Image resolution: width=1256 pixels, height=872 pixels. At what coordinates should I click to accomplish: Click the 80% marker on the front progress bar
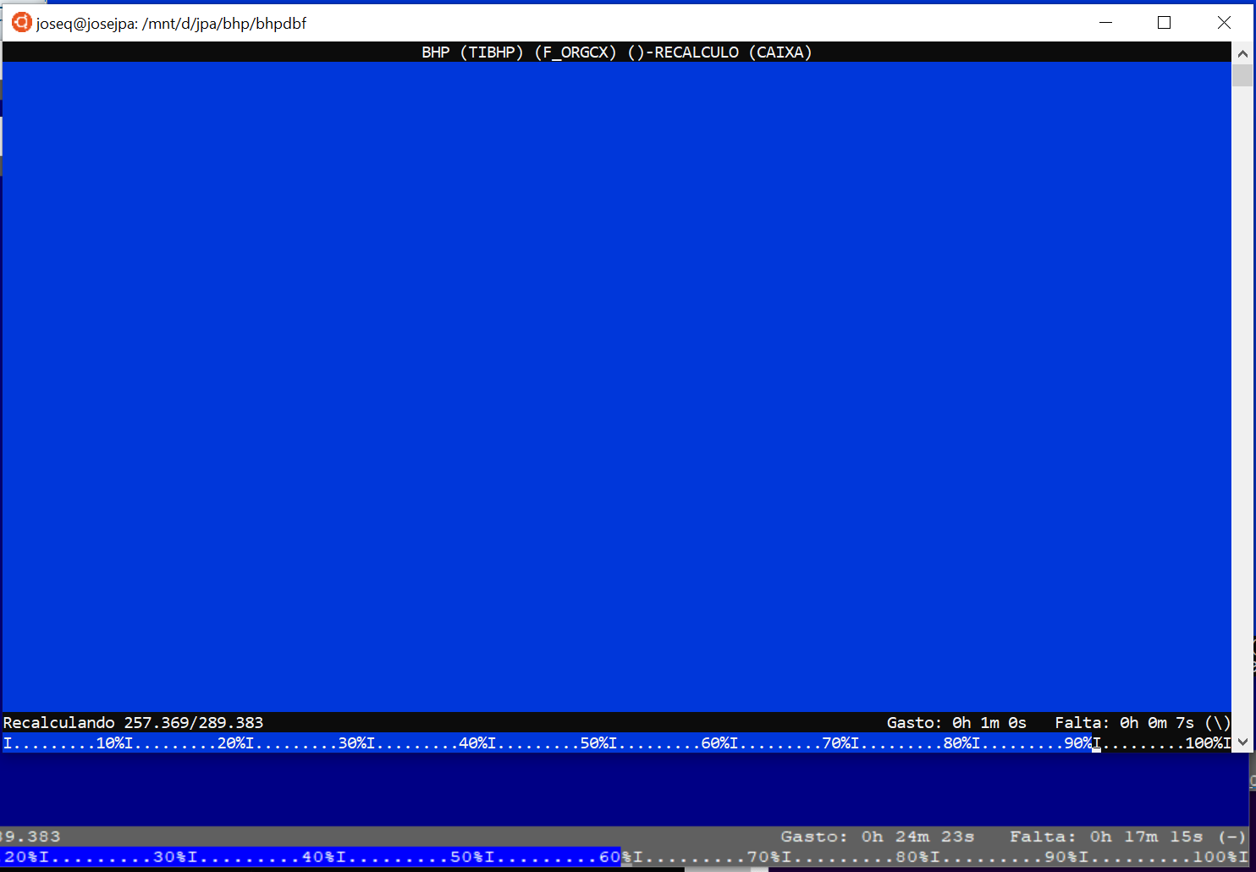pos(957,743)
